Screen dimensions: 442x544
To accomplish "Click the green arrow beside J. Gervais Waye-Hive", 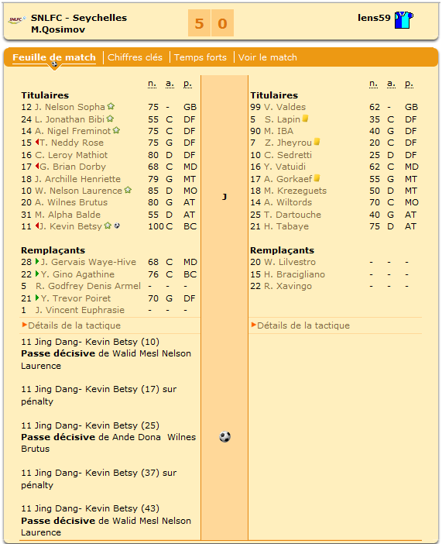I will 37,261.
